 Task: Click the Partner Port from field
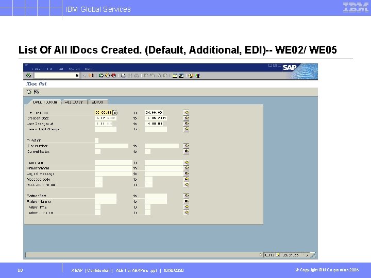(x=106, y=196)
